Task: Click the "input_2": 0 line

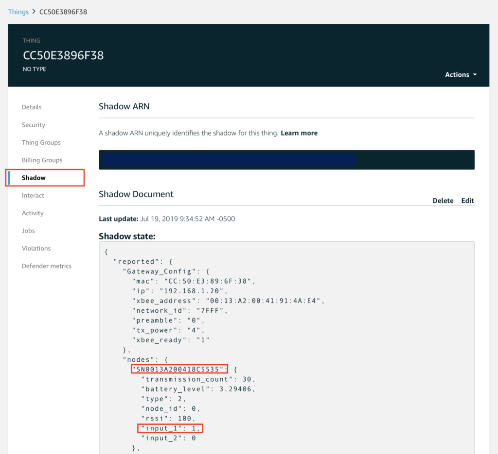Action: (x=168, y=438)
